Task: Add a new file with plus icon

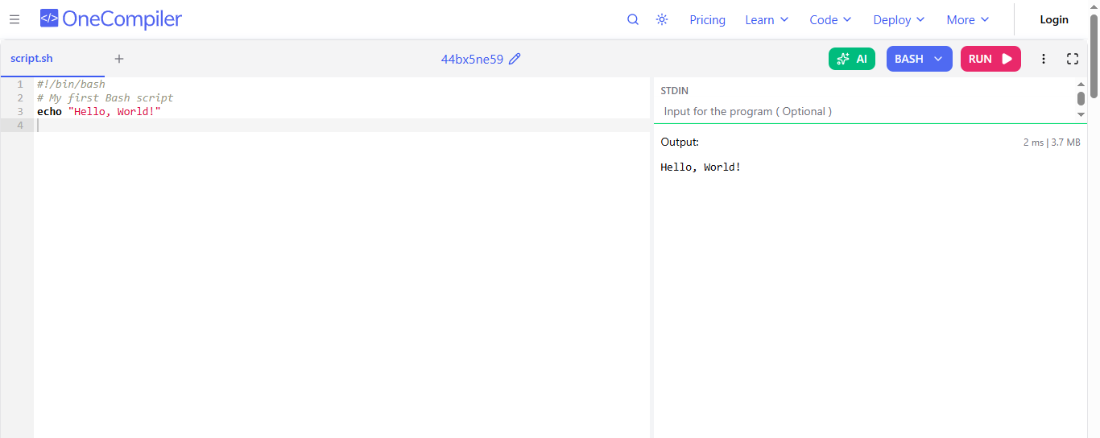Action: [119, 59]
